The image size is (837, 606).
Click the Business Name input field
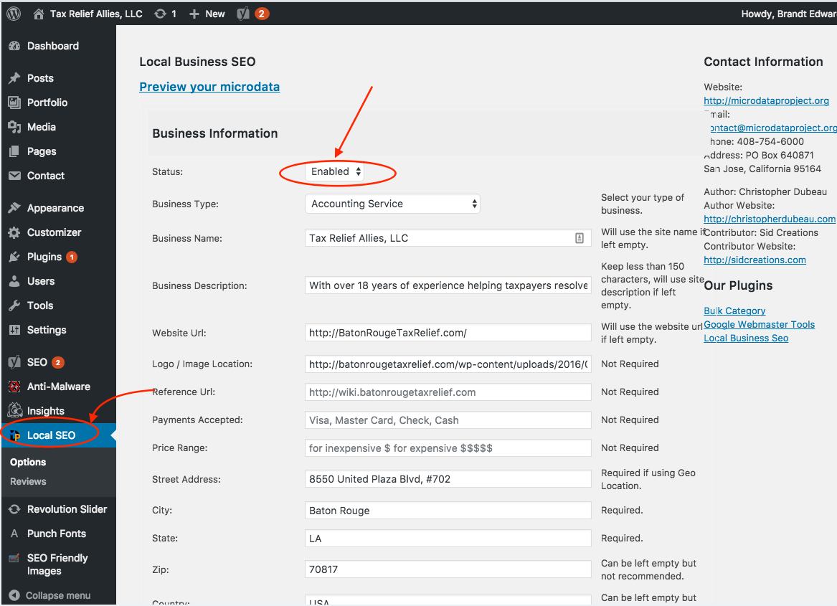click(448, 238)
